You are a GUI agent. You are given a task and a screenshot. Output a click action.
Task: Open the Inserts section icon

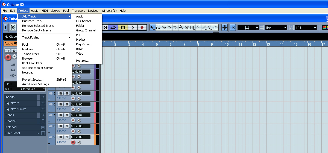pos(43,97)
